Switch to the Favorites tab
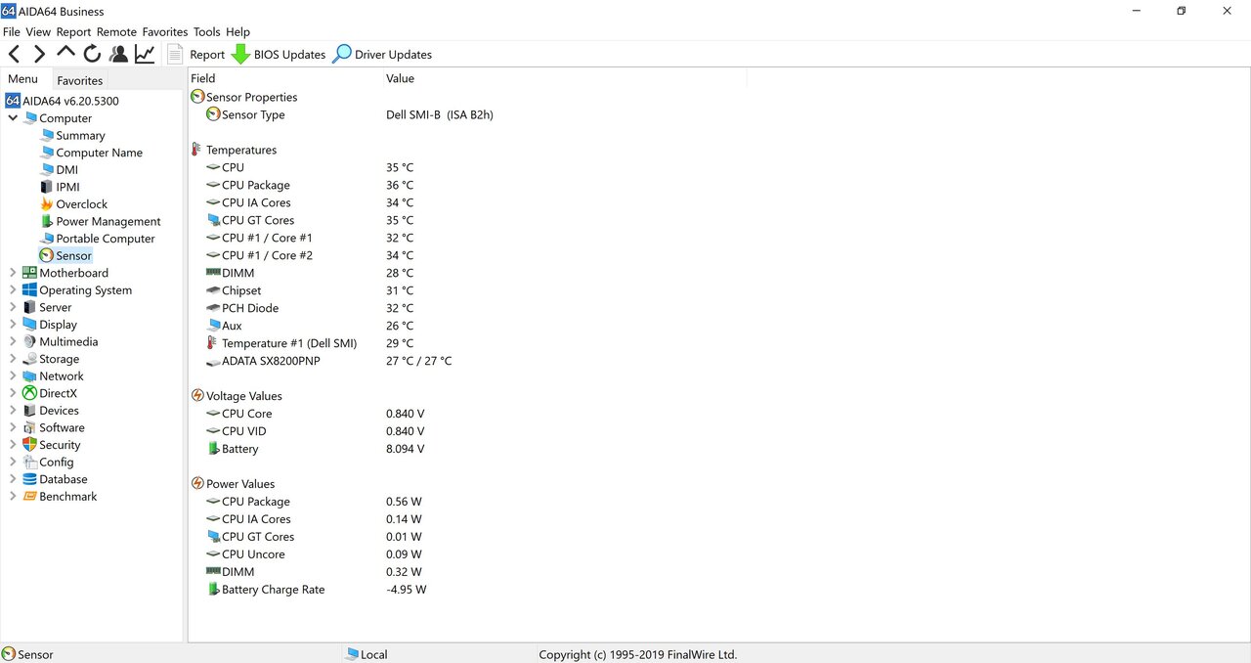 [x=79, y=80]
